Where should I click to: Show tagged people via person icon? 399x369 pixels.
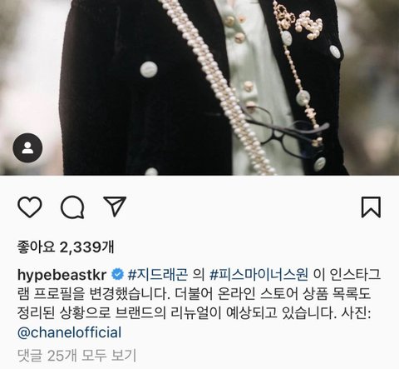tap(27, 147)
